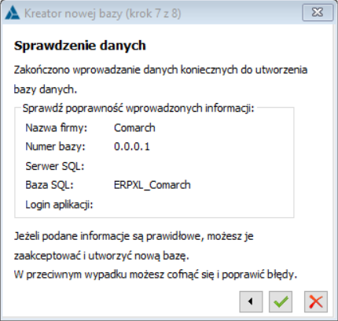
Task: Select the 'Sprawdzenie danych' heading
Action: (x=80, y=46)
